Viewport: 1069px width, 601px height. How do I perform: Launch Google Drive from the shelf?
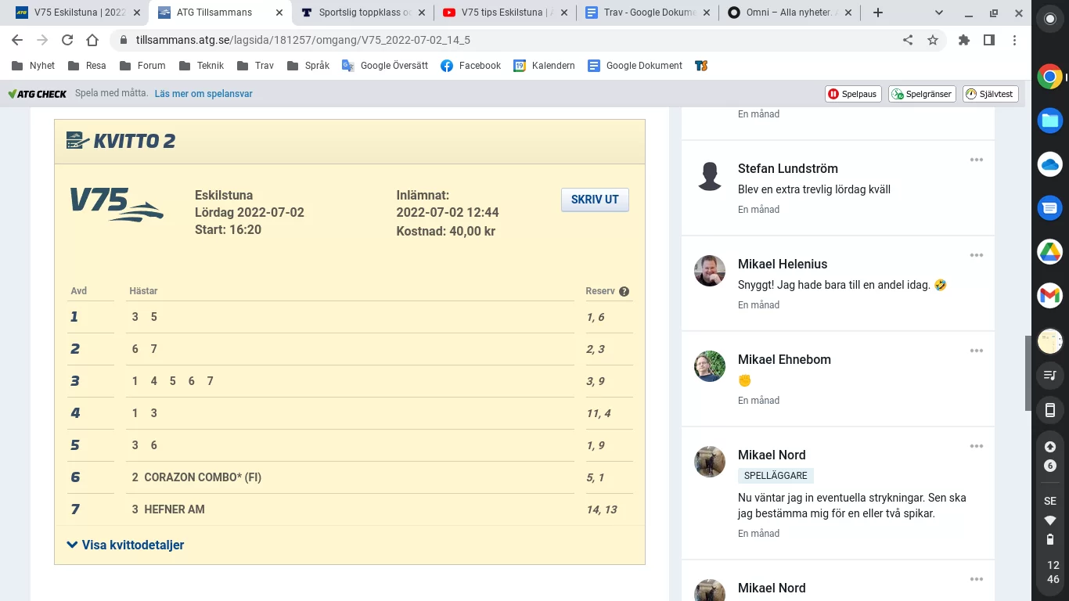(x=1049, y=252)
